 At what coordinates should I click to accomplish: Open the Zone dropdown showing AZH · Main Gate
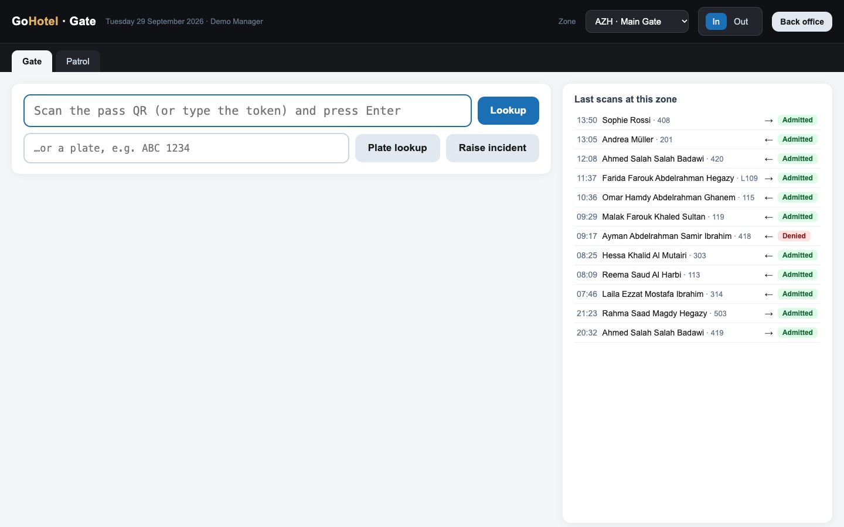pyautogui.click(x=637, y=22)
